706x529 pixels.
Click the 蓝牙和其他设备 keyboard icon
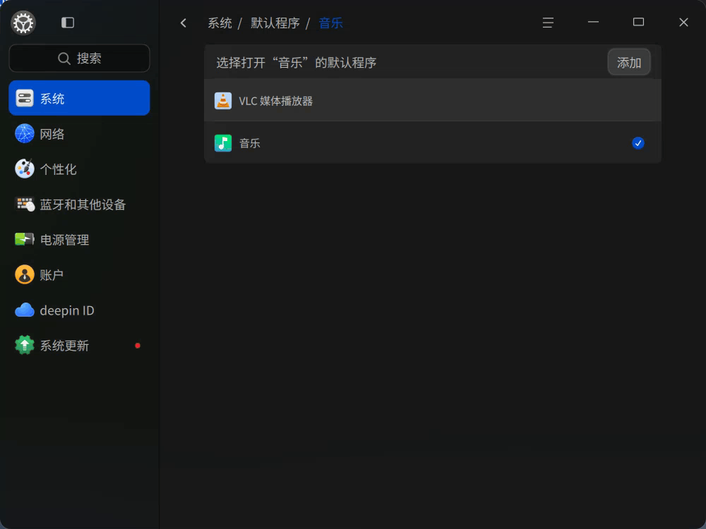click(x=25, y=205)
